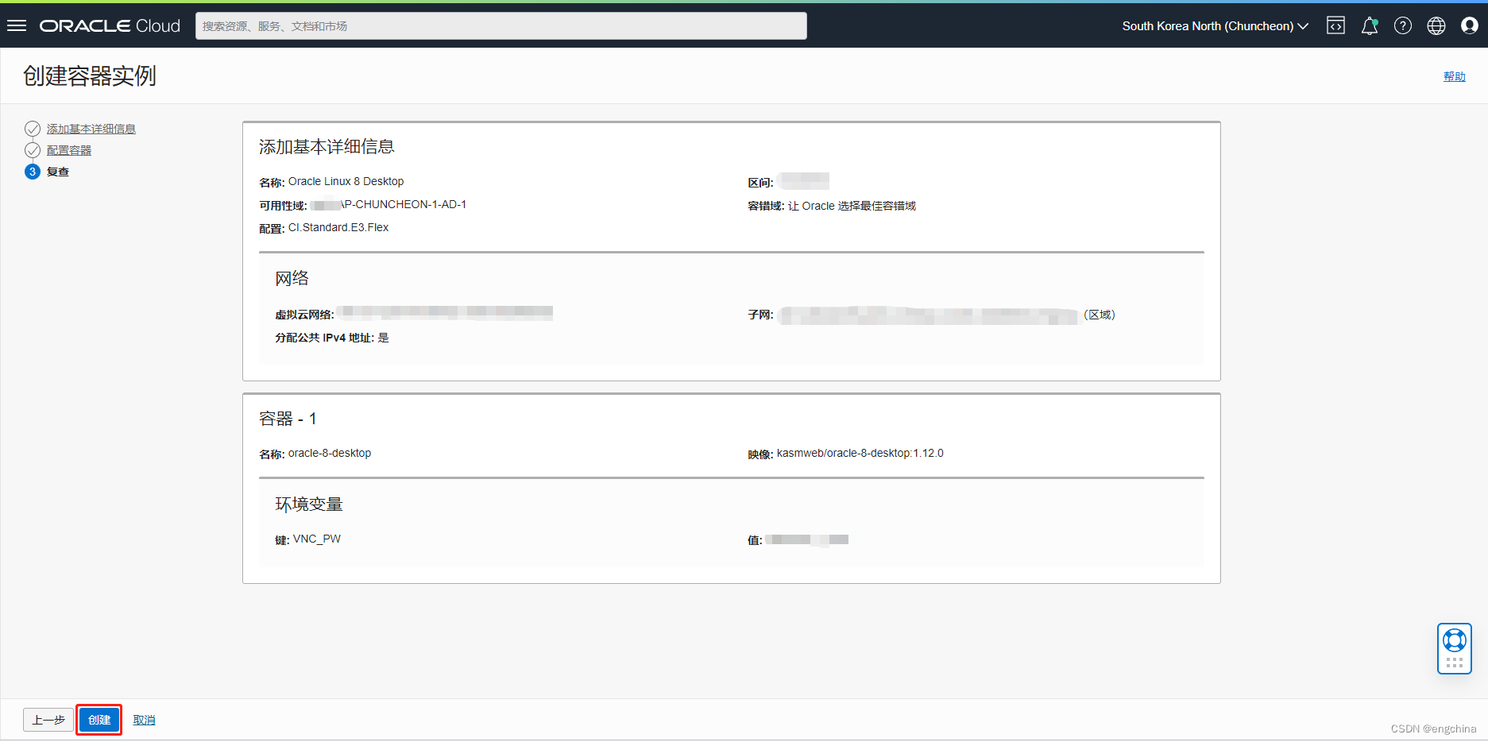Click the name value Oracle Linux 8 Desktop
The height and width of the screenshot is (742, 1488).
(x=346, y=181)
